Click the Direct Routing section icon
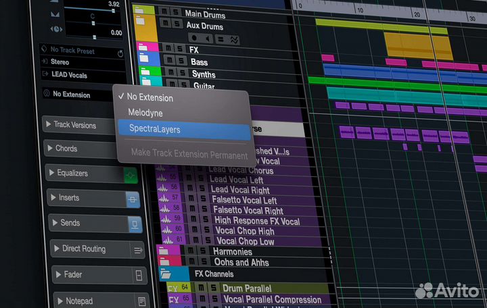Viewport: 487px width, 308px height. click(x=137, y=251)
